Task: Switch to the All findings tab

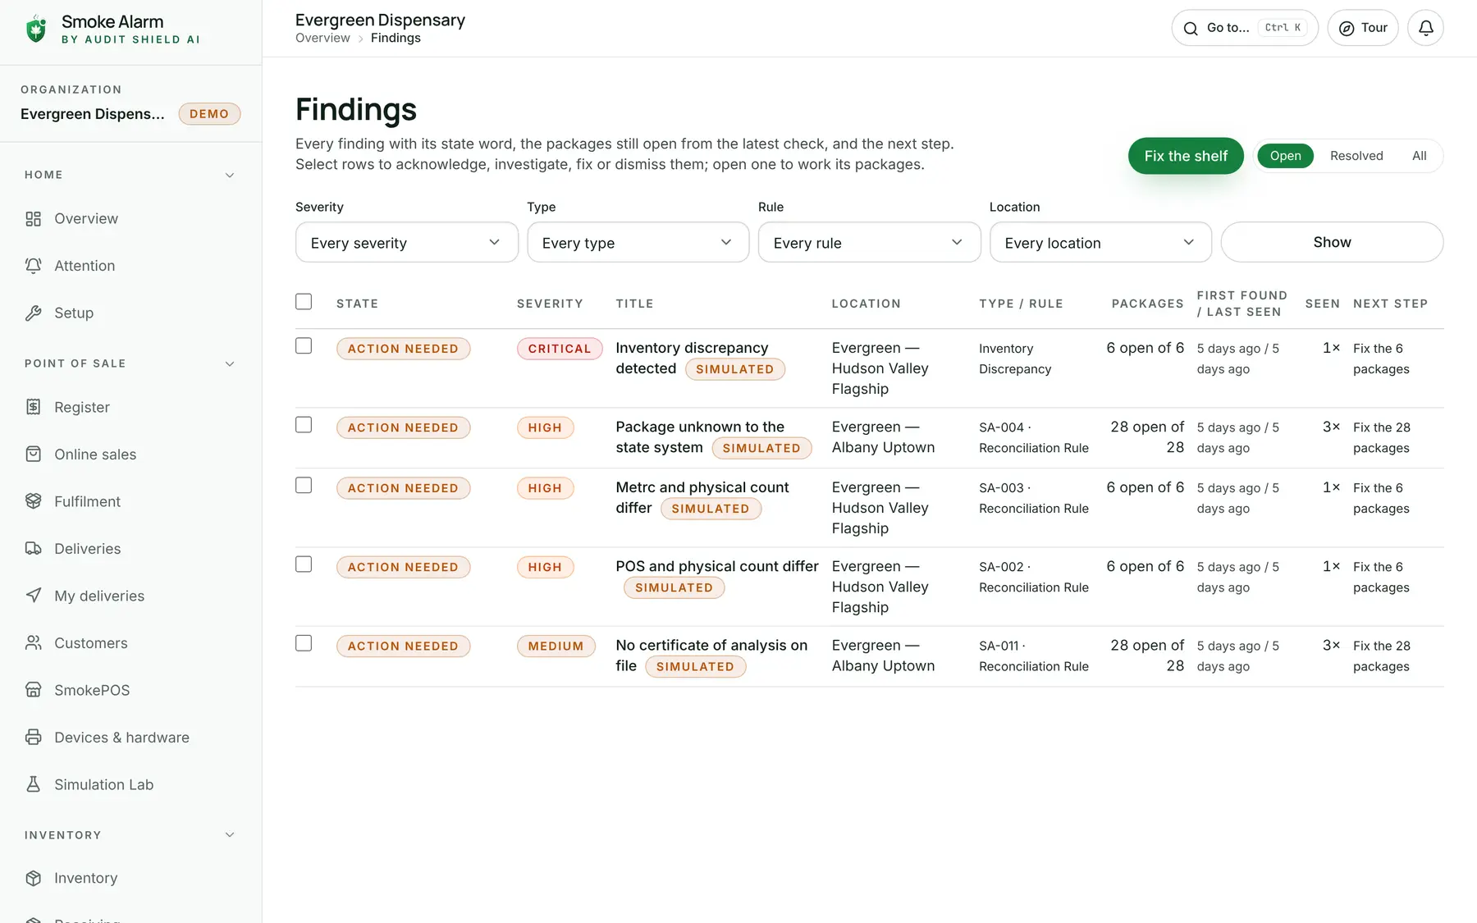Action: (1420, 156)
